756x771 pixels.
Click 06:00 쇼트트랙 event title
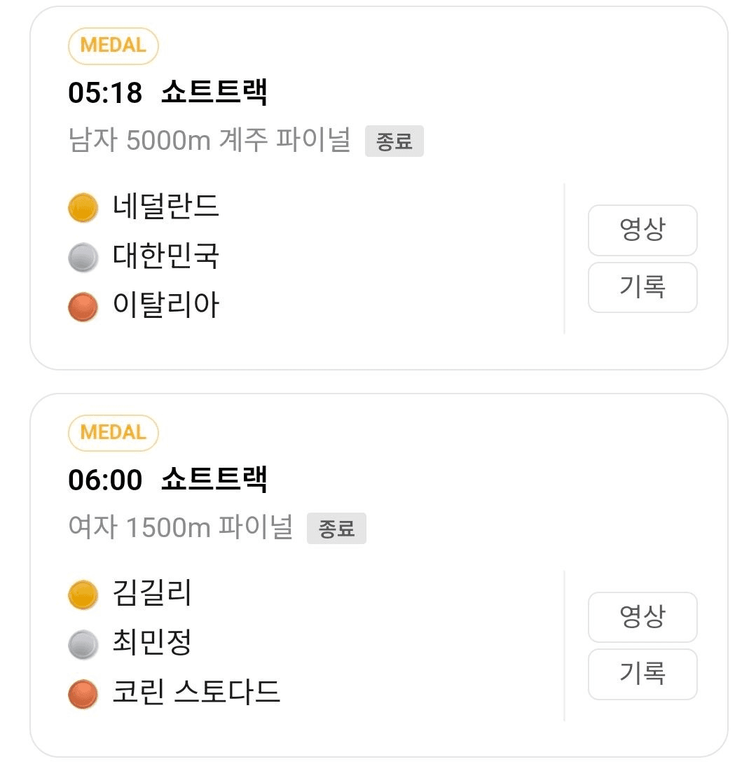tap(168, 480)
